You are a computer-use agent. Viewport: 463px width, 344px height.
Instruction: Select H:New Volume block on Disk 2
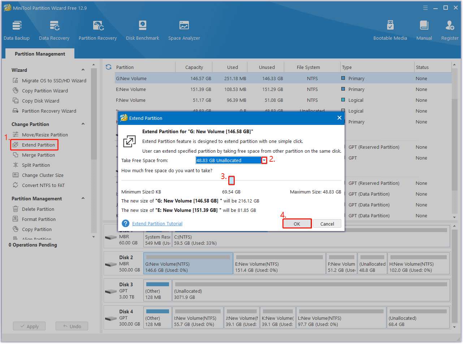419,264
